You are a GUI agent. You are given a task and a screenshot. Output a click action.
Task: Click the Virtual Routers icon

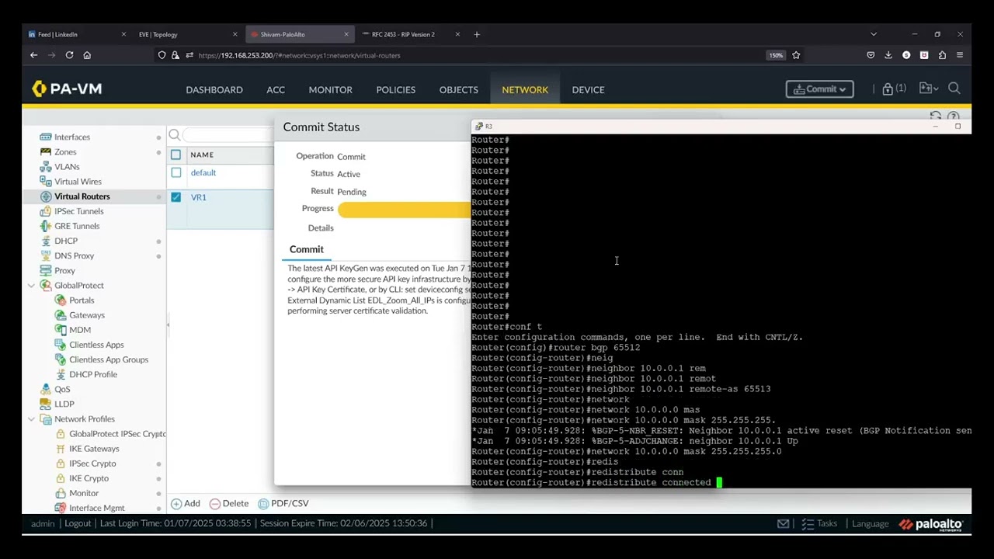point(46,196)
